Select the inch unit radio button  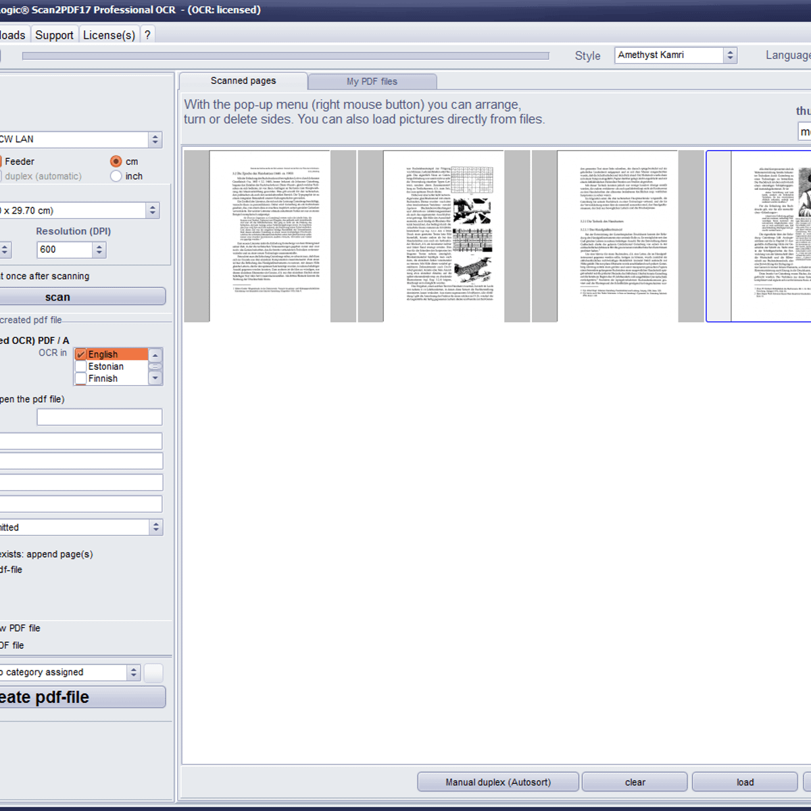coord(116,176)
